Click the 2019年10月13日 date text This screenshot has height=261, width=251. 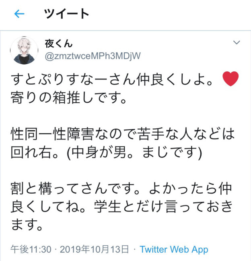(94, 249)
